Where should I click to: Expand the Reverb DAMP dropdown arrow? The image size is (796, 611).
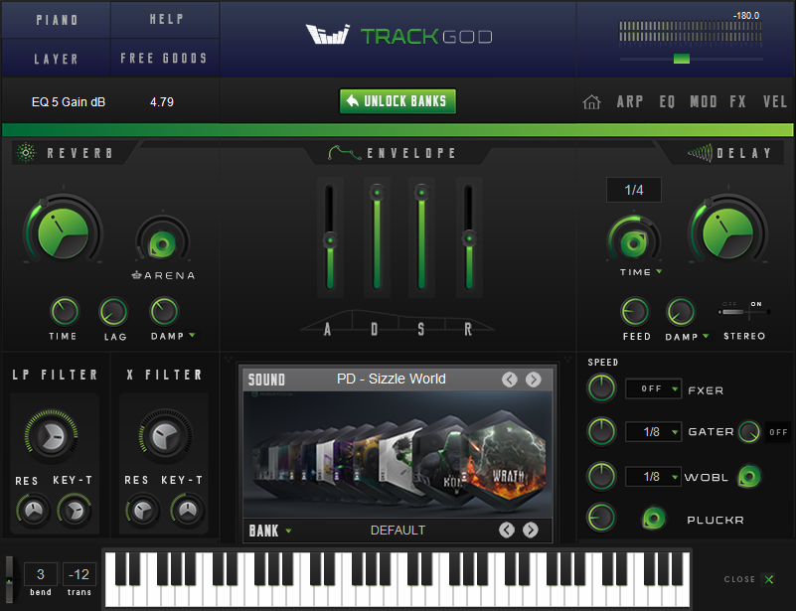click(192, 335)
